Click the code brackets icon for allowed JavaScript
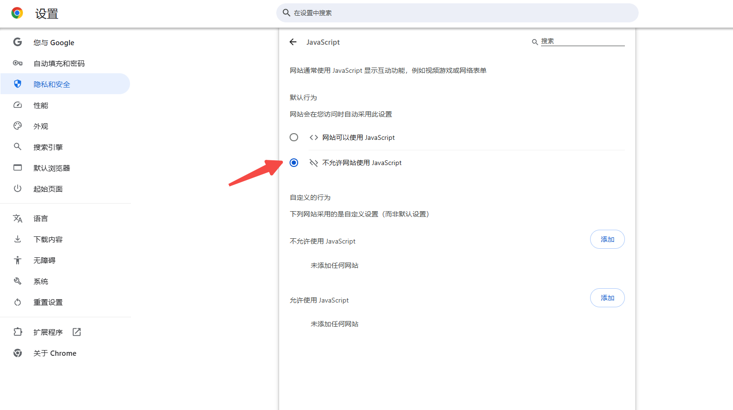 tap(313, 137)
